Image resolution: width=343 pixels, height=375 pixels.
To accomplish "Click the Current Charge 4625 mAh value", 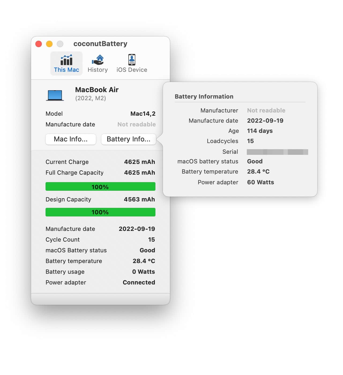I will coord(140,162).
